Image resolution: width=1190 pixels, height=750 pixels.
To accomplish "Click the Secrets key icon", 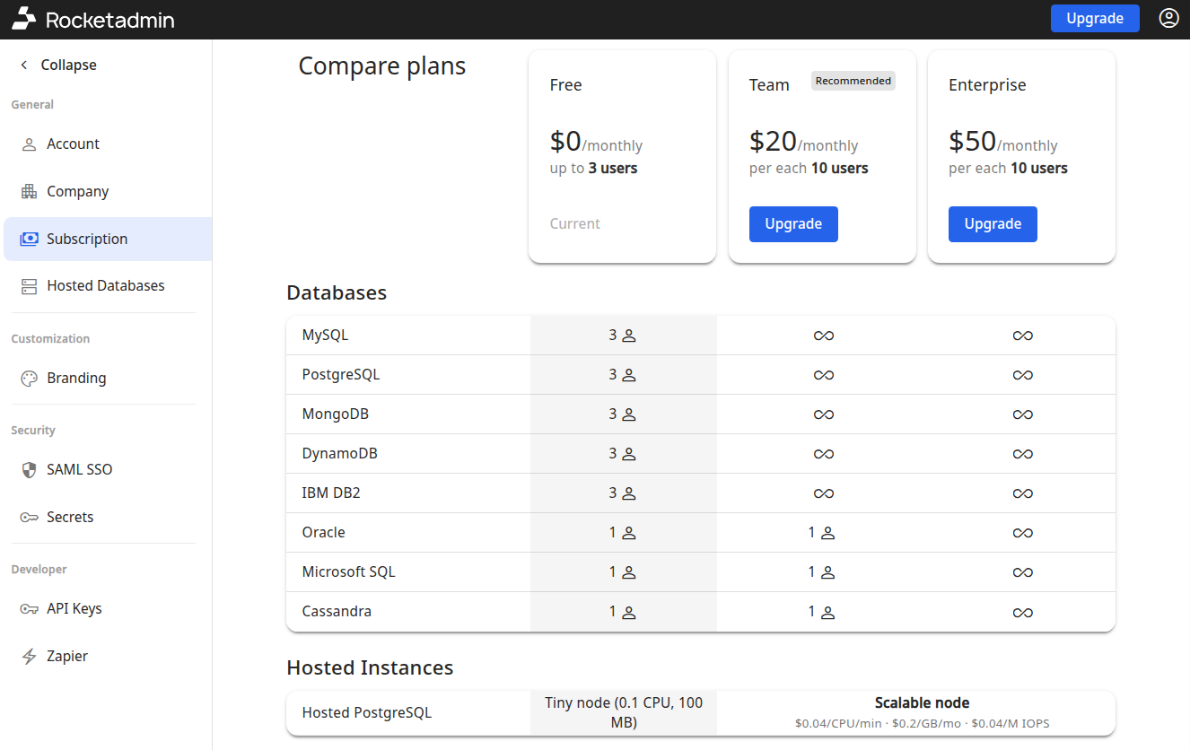I will pyautogui.click(x=30, y=518).
